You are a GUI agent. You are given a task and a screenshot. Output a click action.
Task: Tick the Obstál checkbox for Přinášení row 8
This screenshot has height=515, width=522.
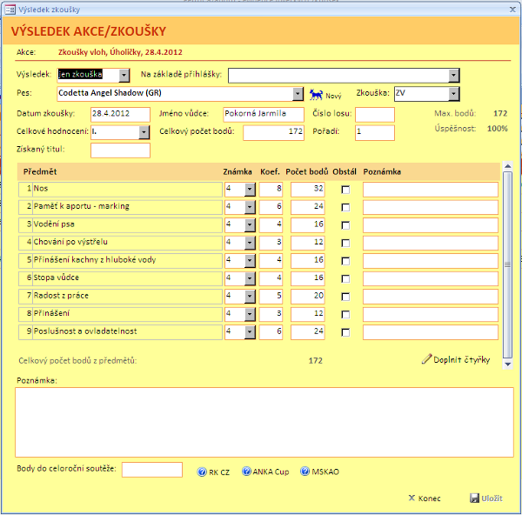[x=345, y=314]
